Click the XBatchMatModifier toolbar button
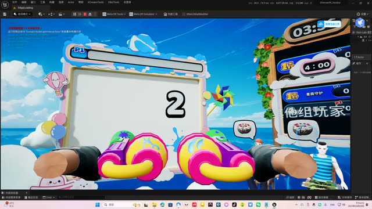 [195, 14]
